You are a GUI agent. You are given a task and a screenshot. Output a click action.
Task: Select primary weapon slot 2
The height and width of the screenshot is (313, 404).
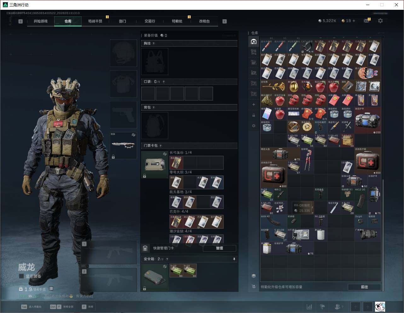109,280
